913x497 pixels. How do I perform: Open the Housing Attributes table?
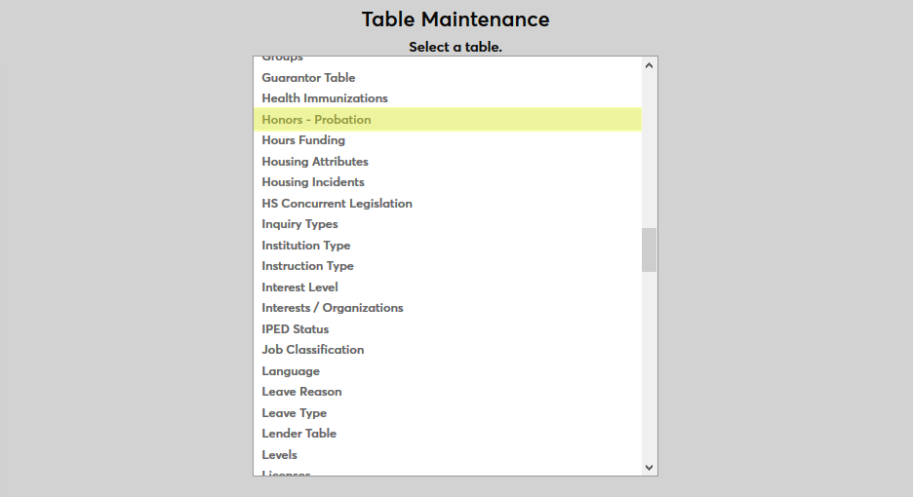[315, 162]
